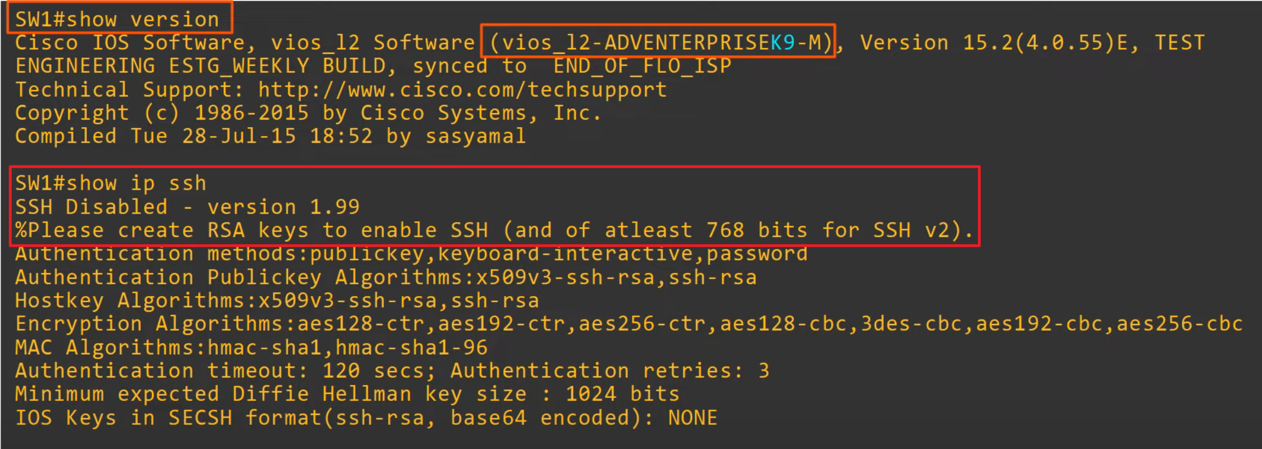Select the highlighted vios_l2-ADVENTERPRISEK9-M image name
Image resolution: width=1262 pixels, height=449 pixels.
click(658, 42)
